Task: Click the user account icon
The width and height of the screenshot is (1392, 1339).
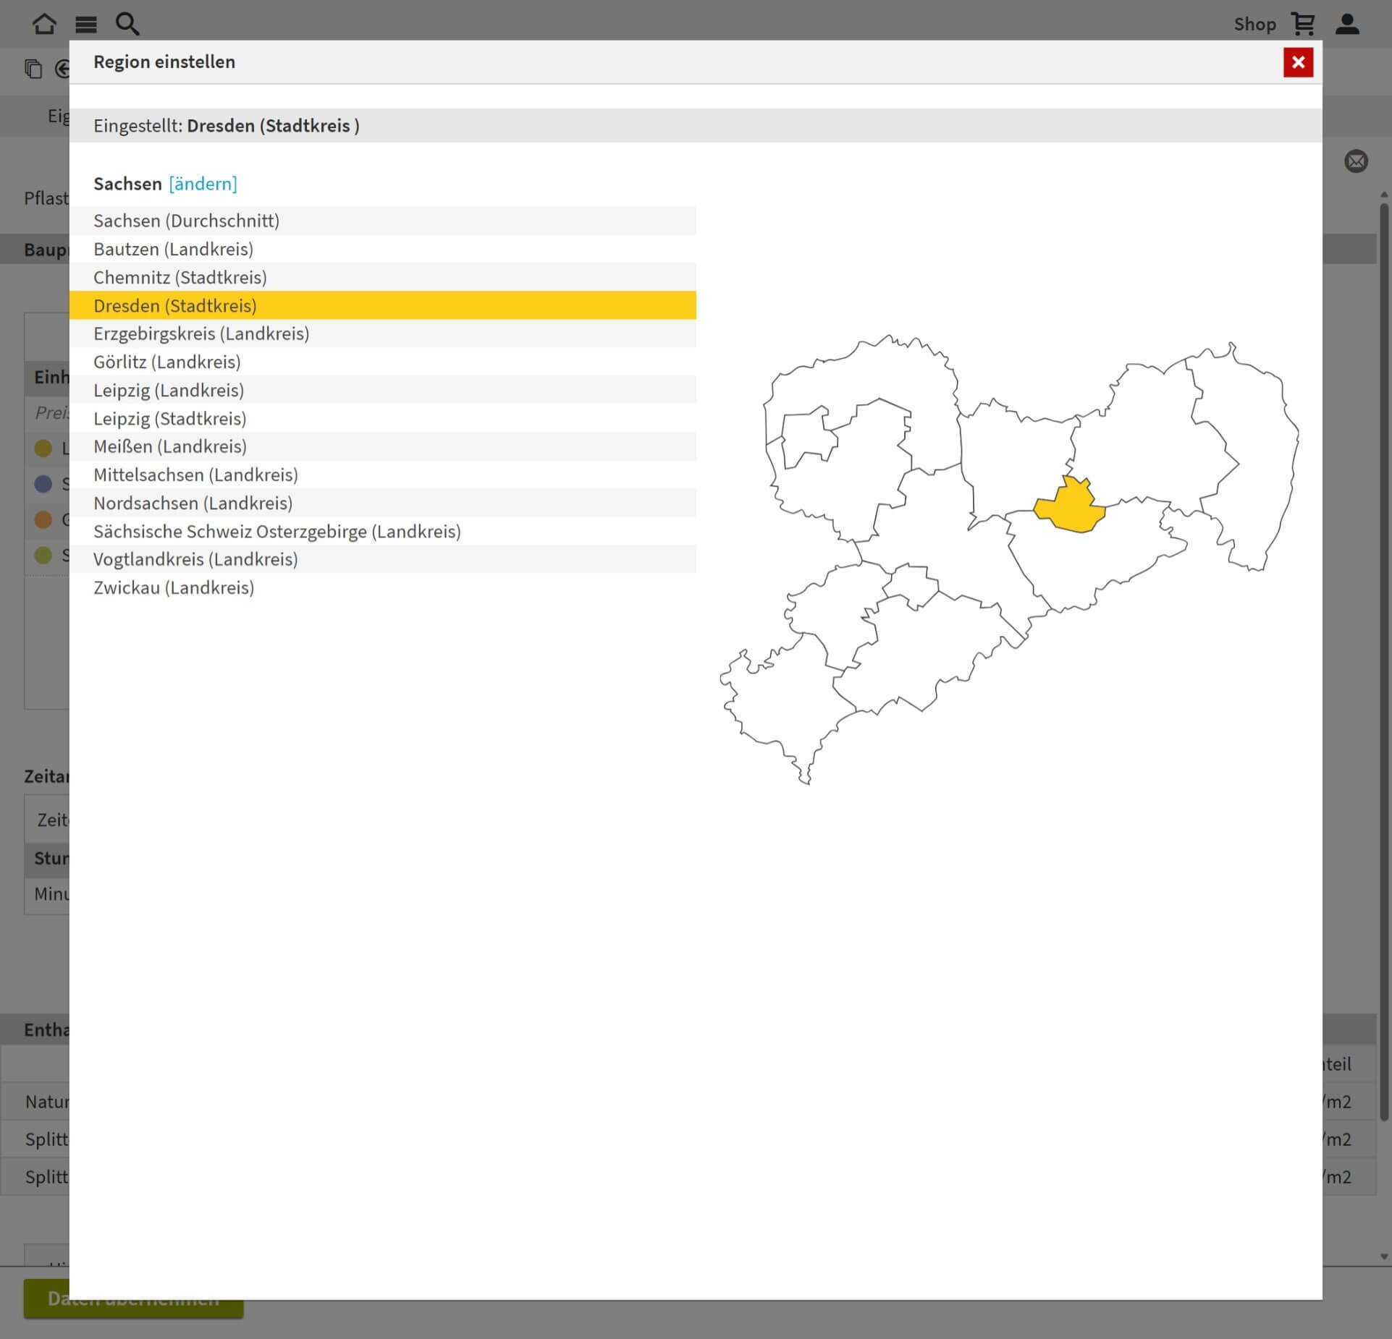Action: click(1347, 24)
